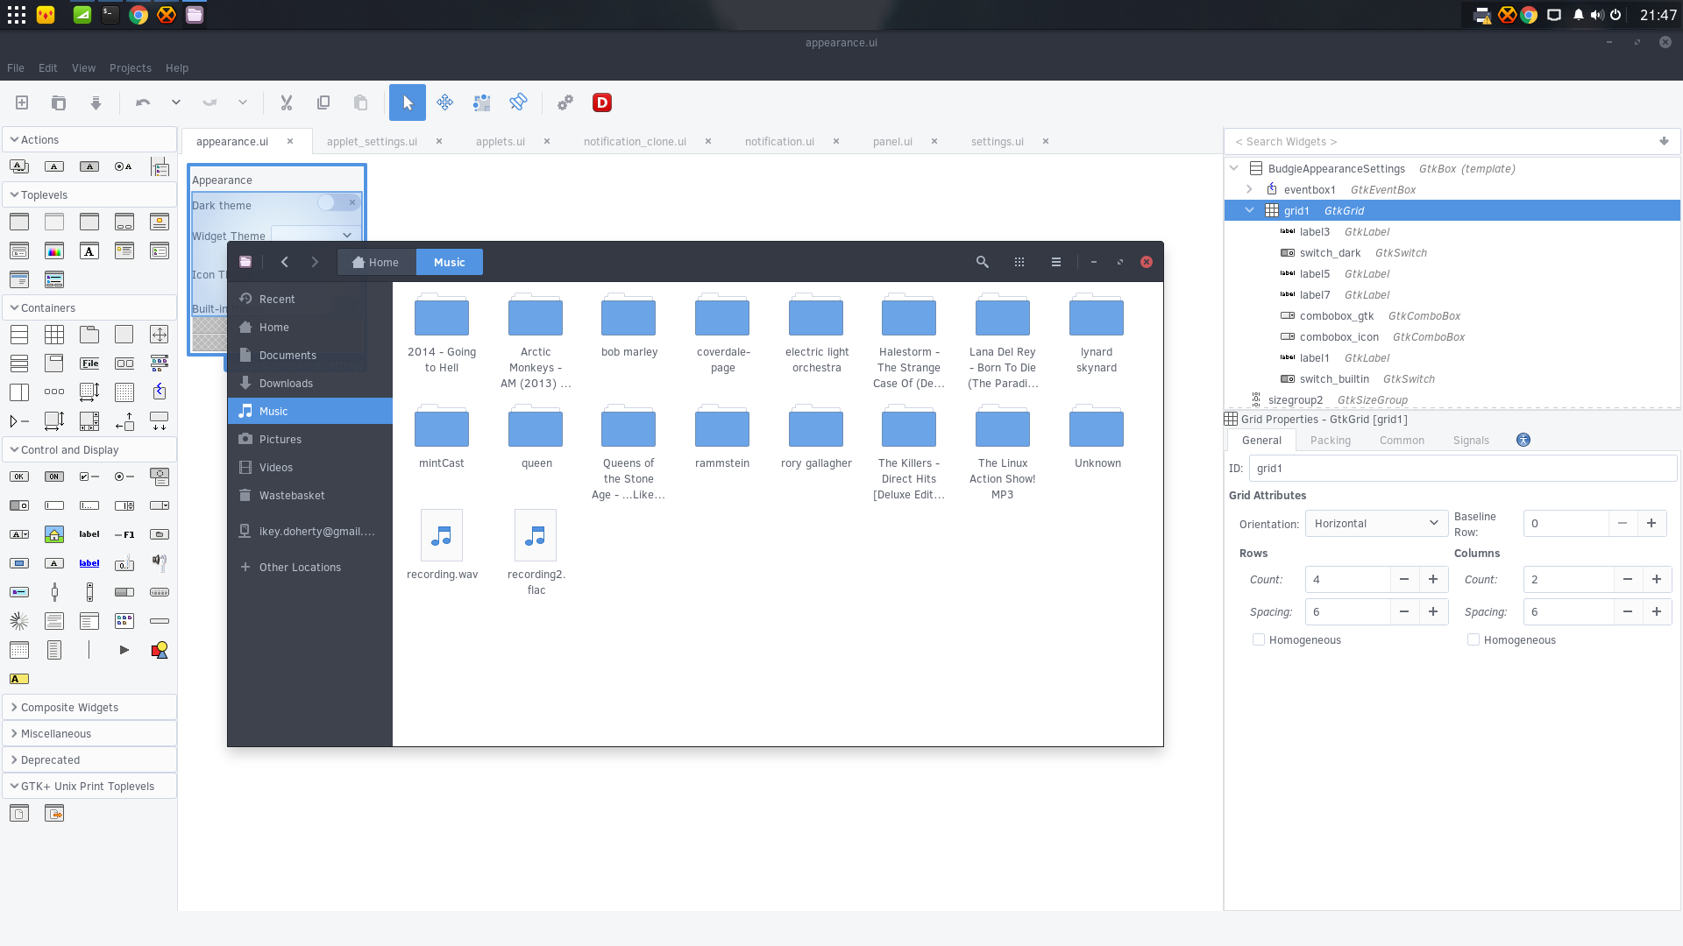Select spinner widget in palette
Image resolution: width=1683 pixels, height=946 pixels.
click(x=19, y=621)
